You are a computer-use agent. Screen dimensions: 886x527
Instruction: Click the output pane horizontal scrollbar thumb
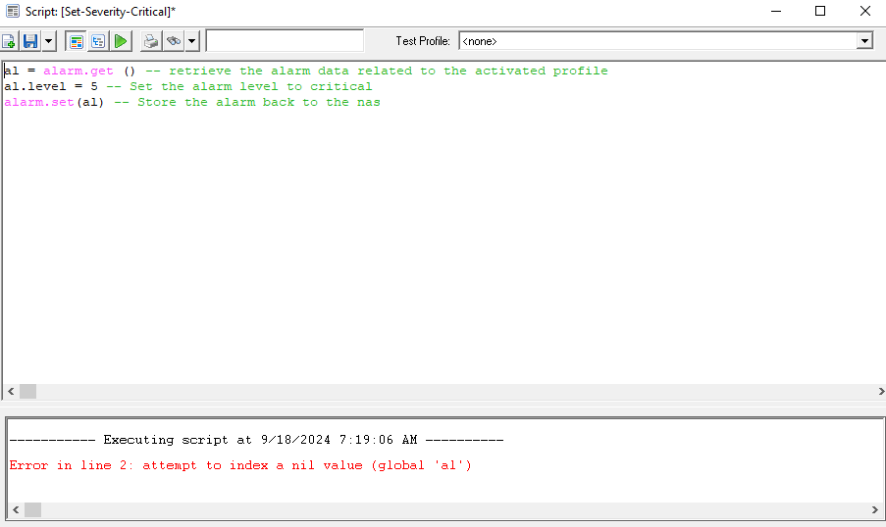pyautogui.click(x=32, y=509)
